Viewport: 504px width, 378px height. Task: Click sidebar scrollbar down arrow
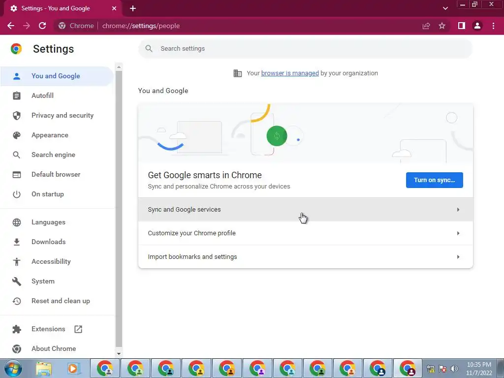119,353
